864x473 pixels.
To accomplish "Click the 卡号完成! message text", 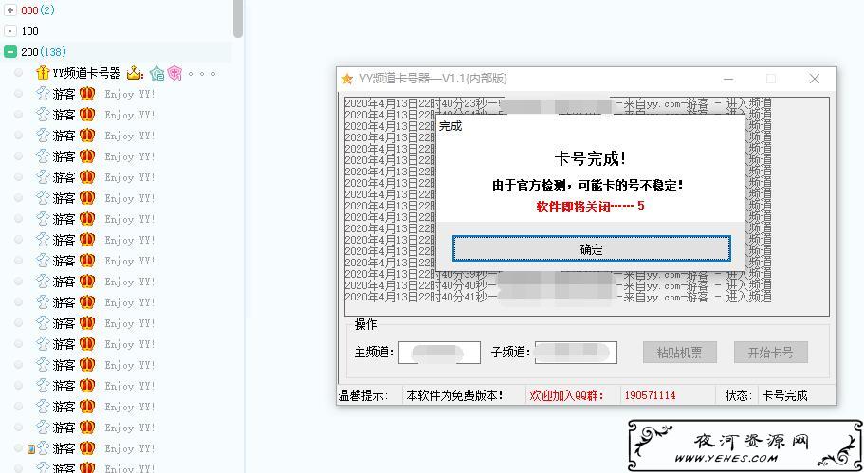I will click(x=590, y=159).
